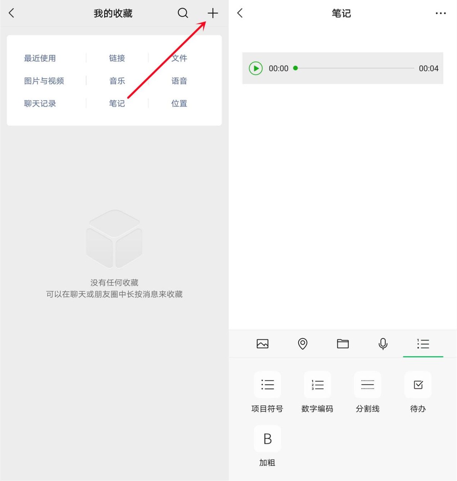Select the 链接 category filter
This screenshot has height=481, width=457.
click(x=117, y=58)
